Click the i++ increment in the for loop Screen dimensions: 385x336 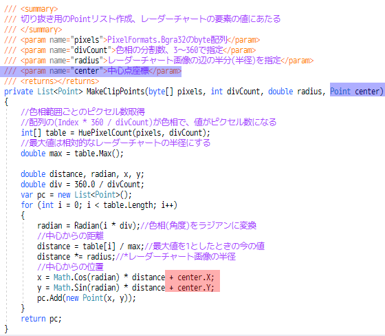tap(166, 205)
